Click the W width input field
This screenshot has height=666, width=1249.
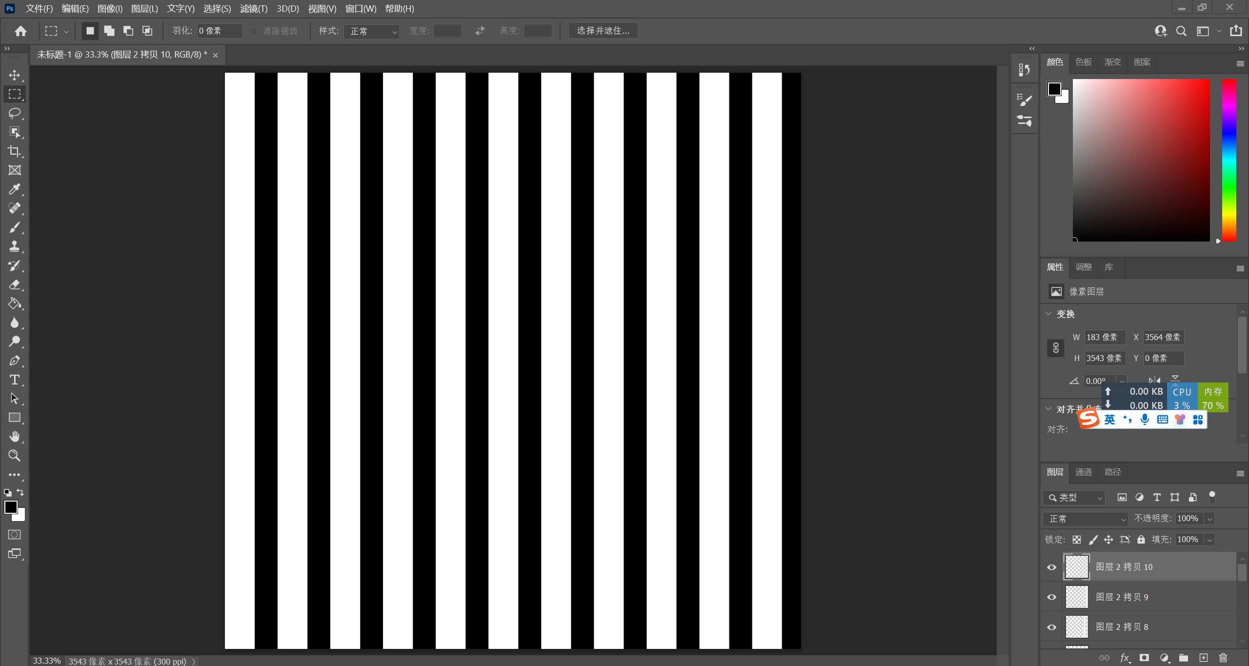point(1104,337)
